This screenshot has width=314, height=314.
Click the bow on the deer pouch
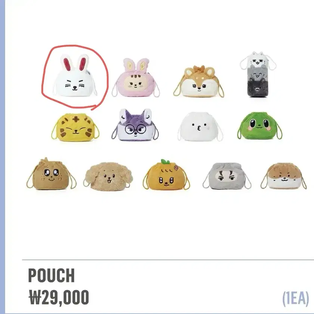(199, 68)
